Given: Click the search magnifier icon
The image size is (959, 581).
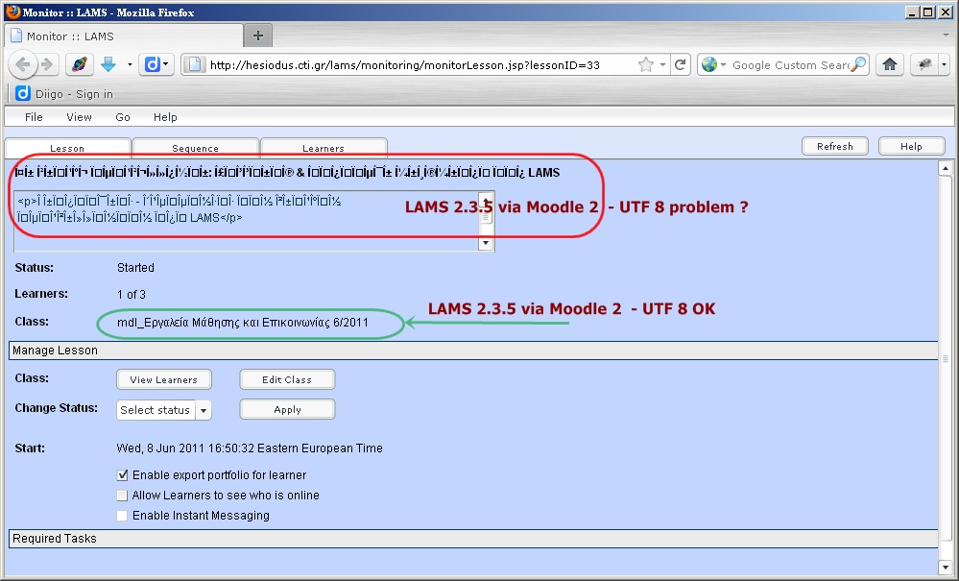Looking at the screenshot, I should [858, 65].
